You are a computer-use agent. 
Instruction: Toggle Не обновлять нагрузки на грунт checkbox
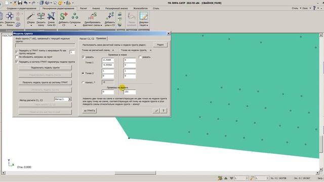(17, 57)
